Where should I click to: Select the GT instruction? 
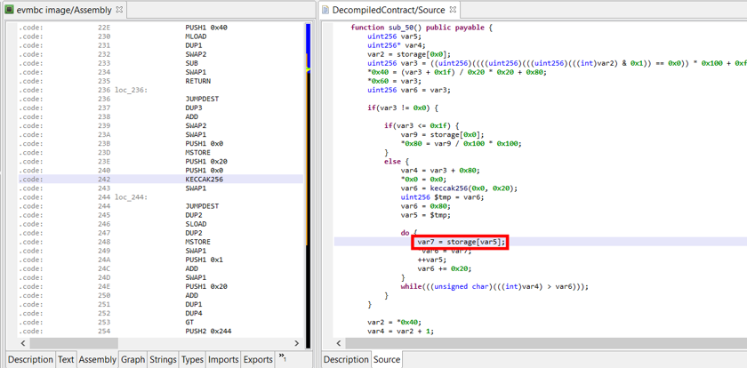coord(189,323)
